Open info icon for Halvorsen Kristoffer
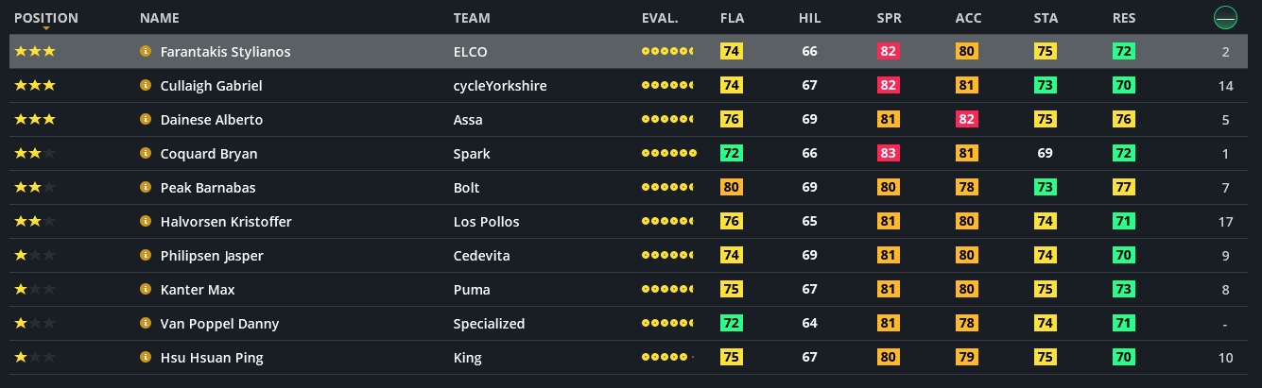This screenshot has width=1262, height=388. click(x=146, y=222)
